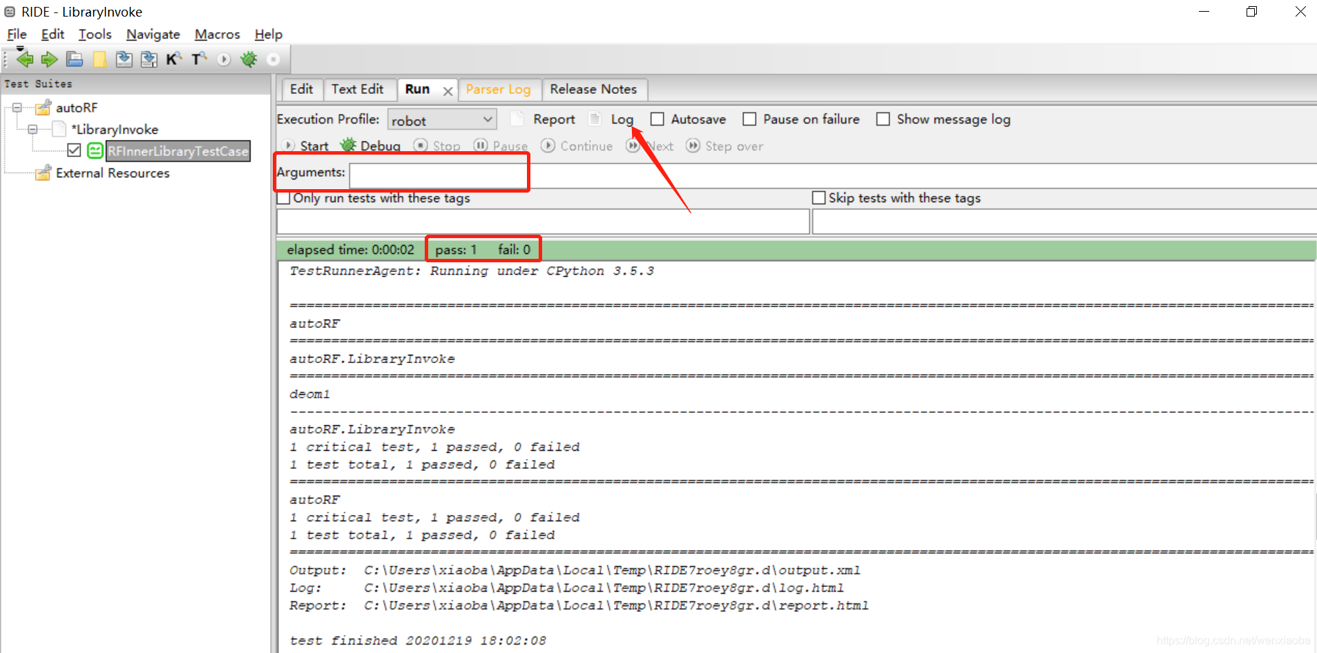Open the Navigate menu

coord(153,34)
